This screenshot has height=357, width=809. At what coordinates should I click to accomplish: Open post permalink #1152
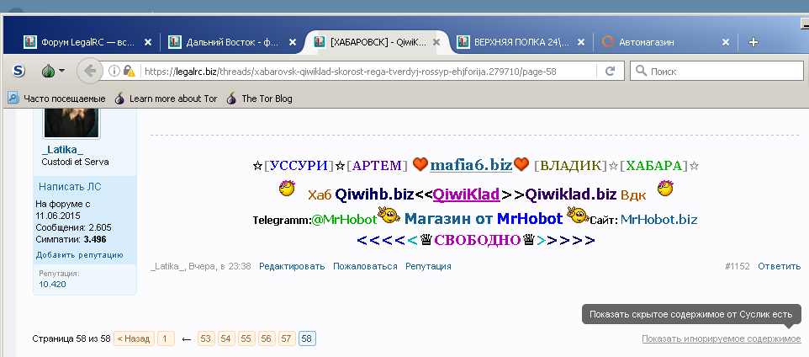tap(738, 267)
